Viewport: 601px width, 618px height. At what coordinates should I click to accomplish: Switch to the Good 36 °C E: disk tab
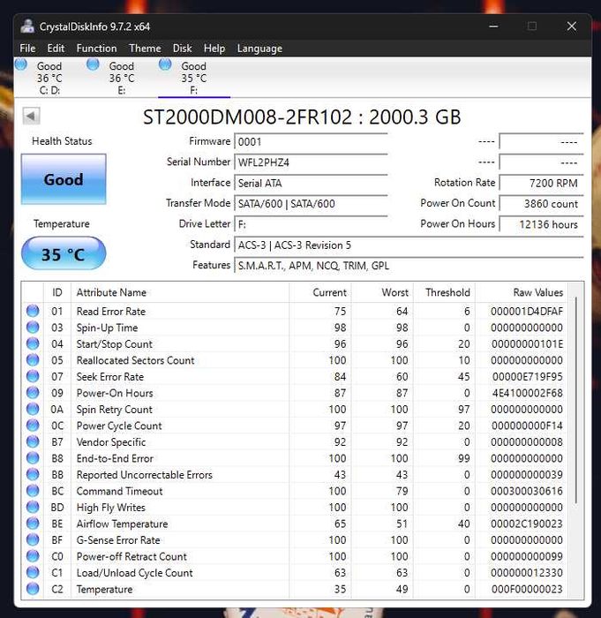tap(122, 78)
